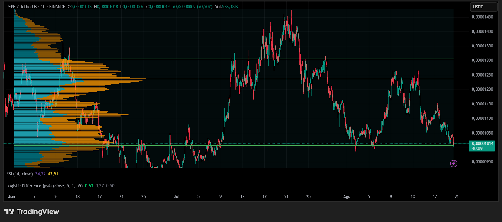Viewport: 502px width, 222px height.
Task: Click the Jul label on time axis
Action: pyautogui.click(x=177, y=197)
